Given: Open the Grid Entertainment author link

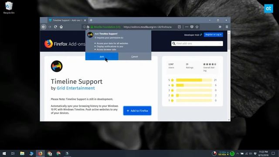Looking at the screenshot, I should pos(75,88).
